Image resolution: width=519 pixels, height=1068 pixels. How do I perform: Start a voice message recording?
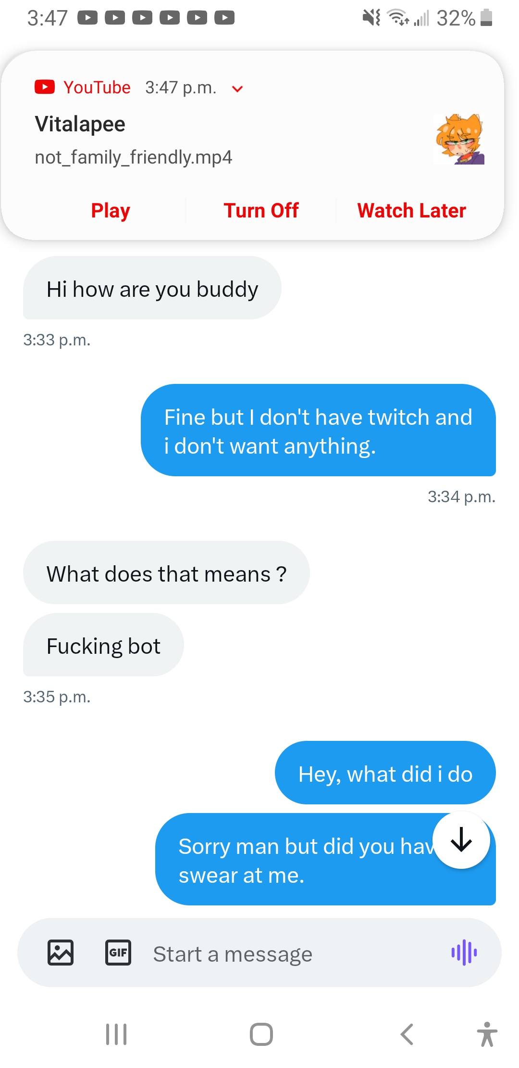[464, 953]
